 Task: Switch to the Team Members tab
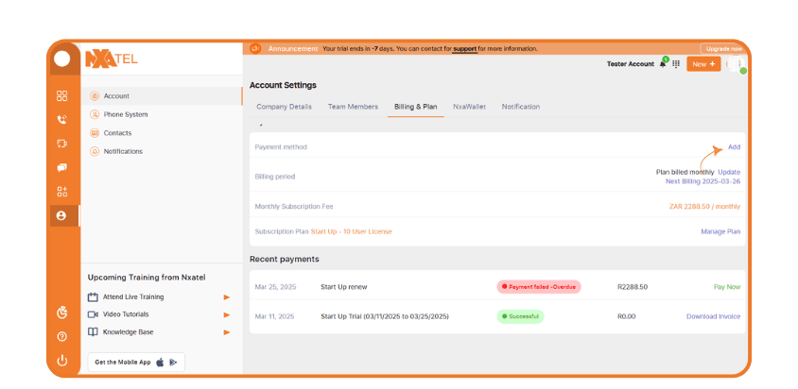(x=353, y=107)
